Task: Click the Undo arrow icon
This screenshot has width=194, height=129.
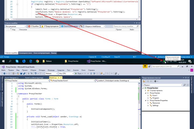Action: (x=36, y=73)
